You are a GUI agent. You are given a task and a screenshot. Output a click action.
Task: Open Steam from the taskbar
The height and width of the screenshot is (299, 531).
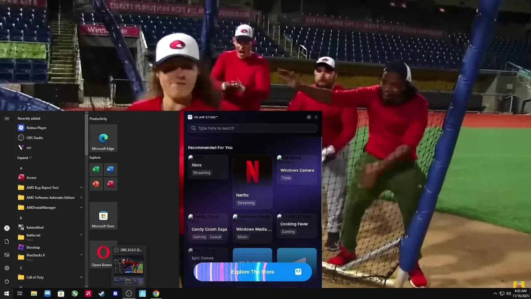pos(101,294)
